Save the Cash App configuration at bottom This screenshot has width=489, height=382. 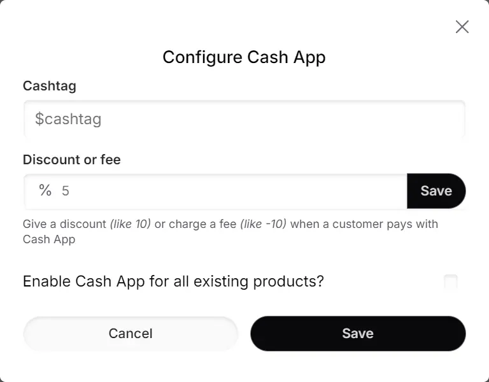[358, 334]
